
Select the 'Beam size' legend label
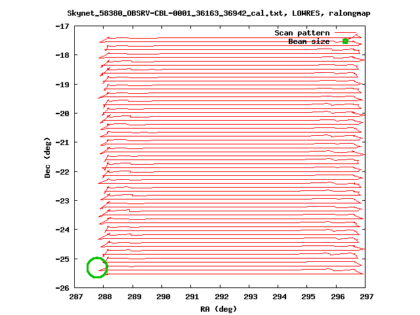pos(309,41)
